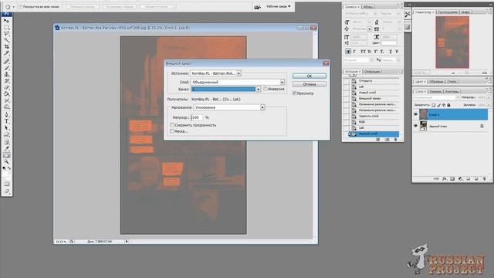Open the Канал channel dropdown
The height and width of the screenshot is (278, 494).
point(258,90)
